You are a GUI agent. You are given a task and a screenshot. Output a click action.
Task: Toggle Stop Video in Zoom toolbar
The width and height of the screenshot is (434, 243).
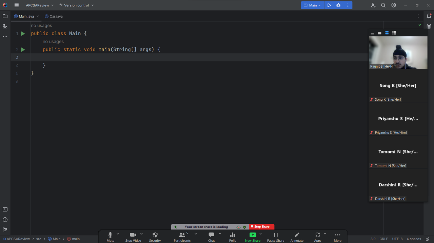tap(133, 237)
